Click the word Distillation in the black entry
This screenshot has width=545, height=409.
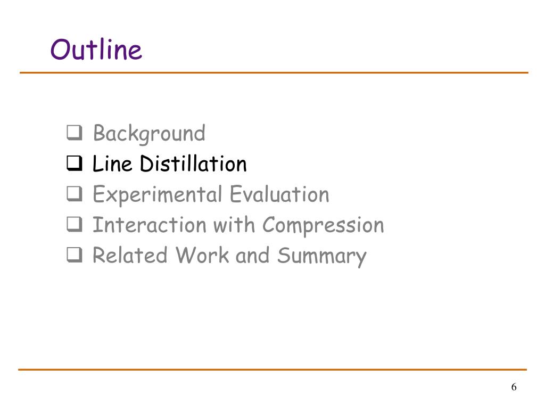tap(193, 163)
